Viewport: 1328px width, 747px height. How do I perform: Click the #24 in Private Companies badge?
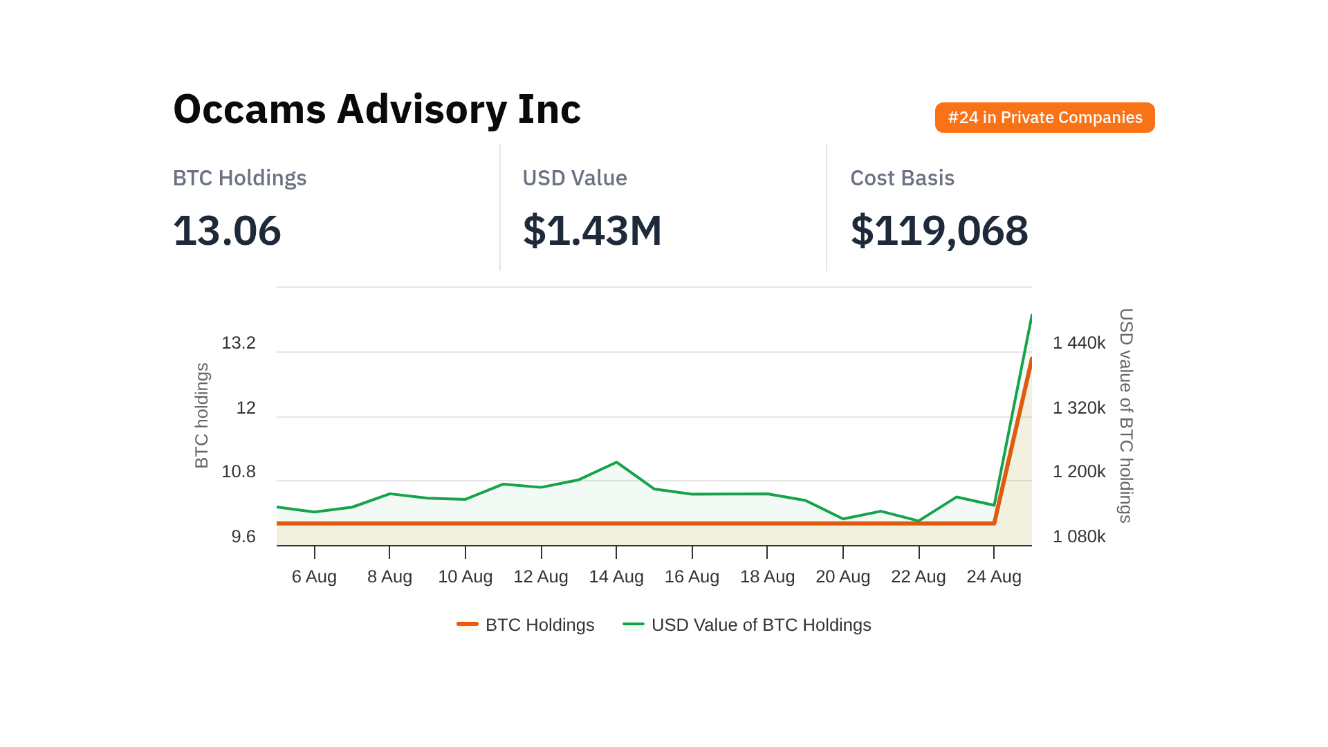pos(1044,118)
